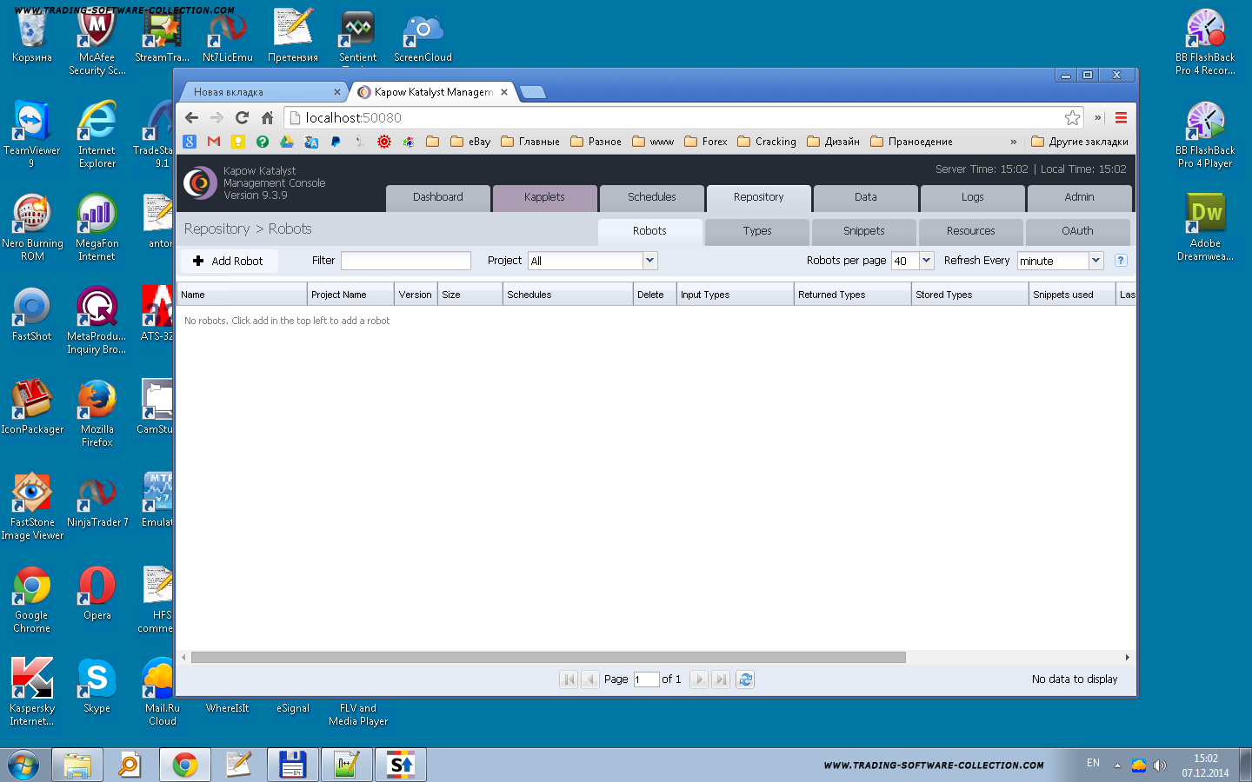Click the Gmail bookmark icon
Image resolution: width=1252 pixels, height=782 pixels.
214,142
